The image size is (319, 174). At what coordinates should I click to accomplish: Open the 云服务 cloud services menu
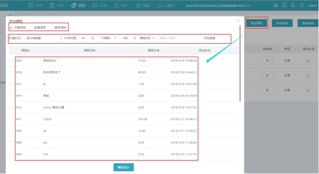tap(166, 6)
